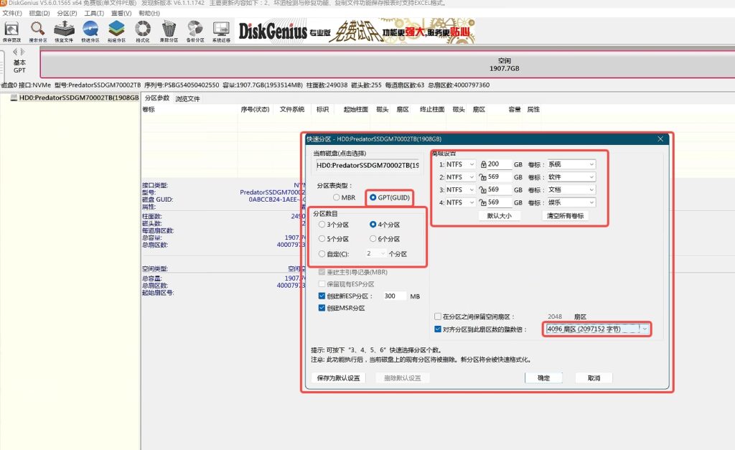Launch the 快速分区 (Quick Partition) toolbar icon
Viewport: 735px width, 450px height.
pyautogui.click(x=90, y=30)
